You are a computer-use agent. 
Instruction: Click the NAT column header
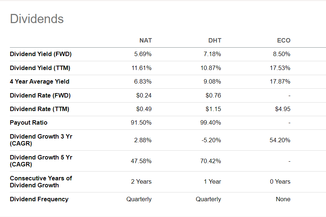(145, 40)
